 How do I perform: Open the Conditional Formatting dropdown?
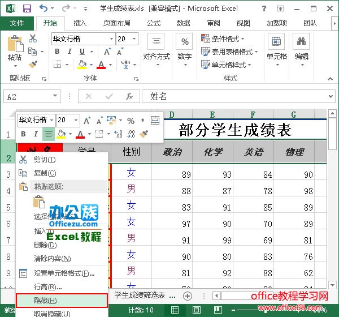[227, 39]
